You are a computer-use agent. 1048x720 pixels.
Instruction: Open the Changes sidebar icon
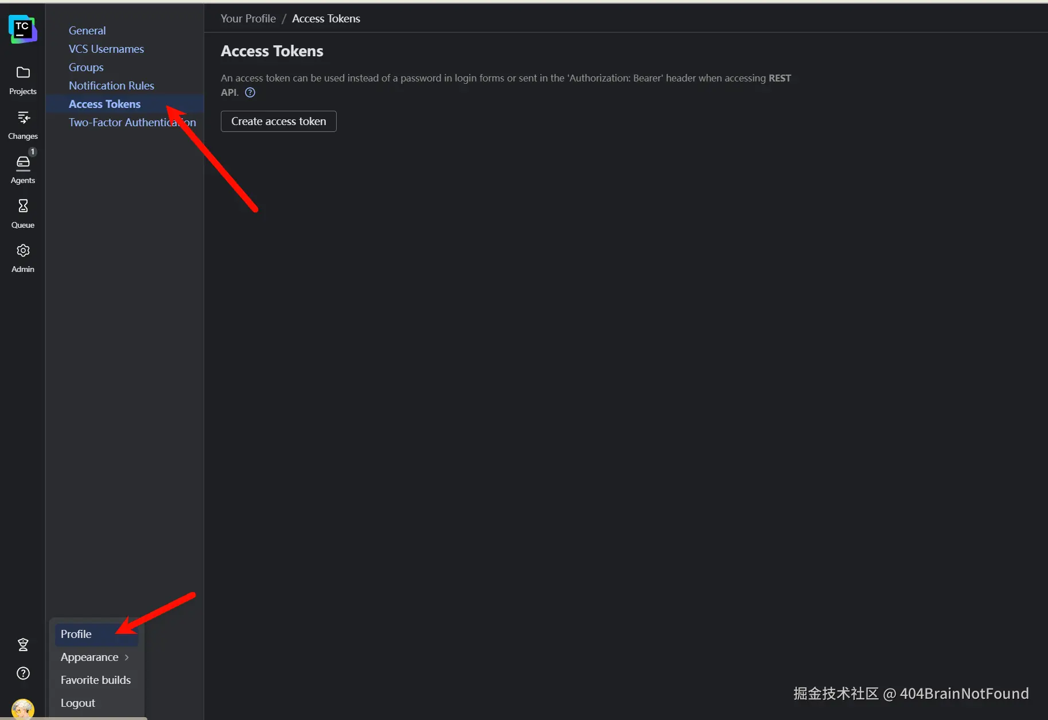[x=23, y=118]
